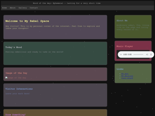Click the Nonbinary rebel bio text
The height and width of the screenshot is (116, 155).
(x=133, y=27)
